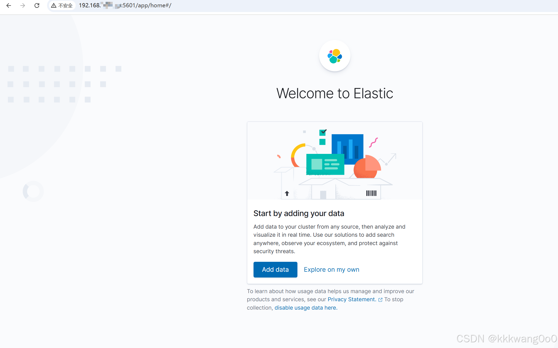Click the Elastic cluster logo
This screenshot has width=558, height=348.
pos(335,56)
